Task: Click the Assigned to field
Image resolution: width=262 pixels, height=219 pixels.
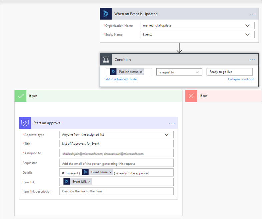Action: (116, 153)
